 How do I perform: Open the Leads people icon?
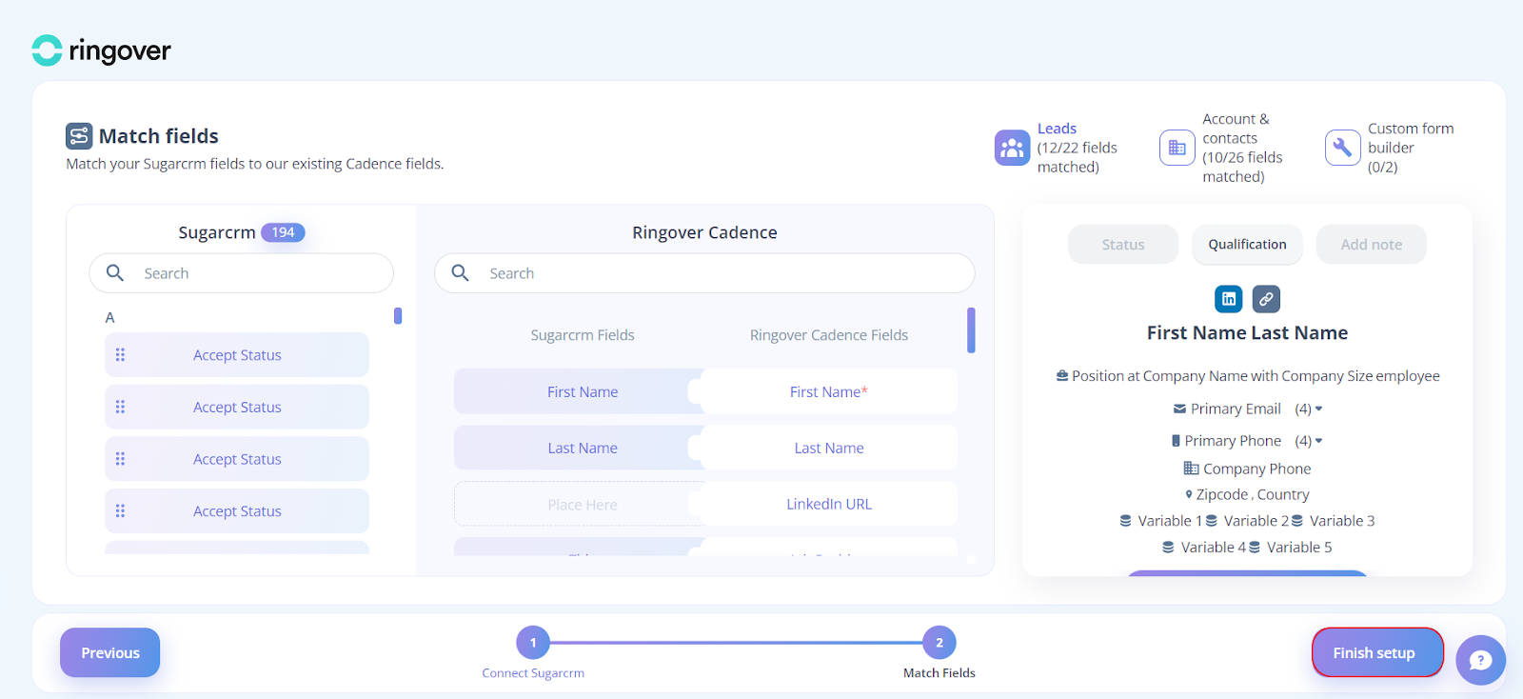[x=1012, y=148]
